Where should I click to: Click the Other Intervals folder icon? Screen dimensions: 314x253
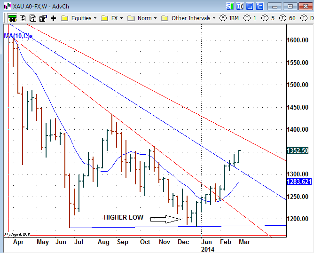click(x=165, y=18)
